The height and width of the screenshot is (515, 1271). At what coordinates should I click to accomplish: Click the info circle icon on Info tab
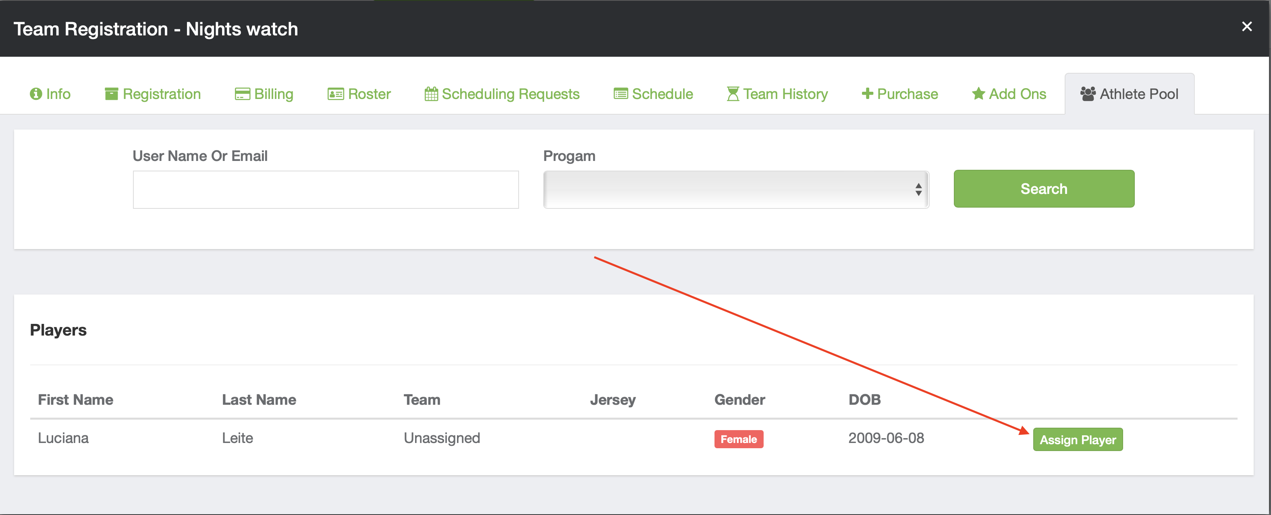click(x=35, y=94)
